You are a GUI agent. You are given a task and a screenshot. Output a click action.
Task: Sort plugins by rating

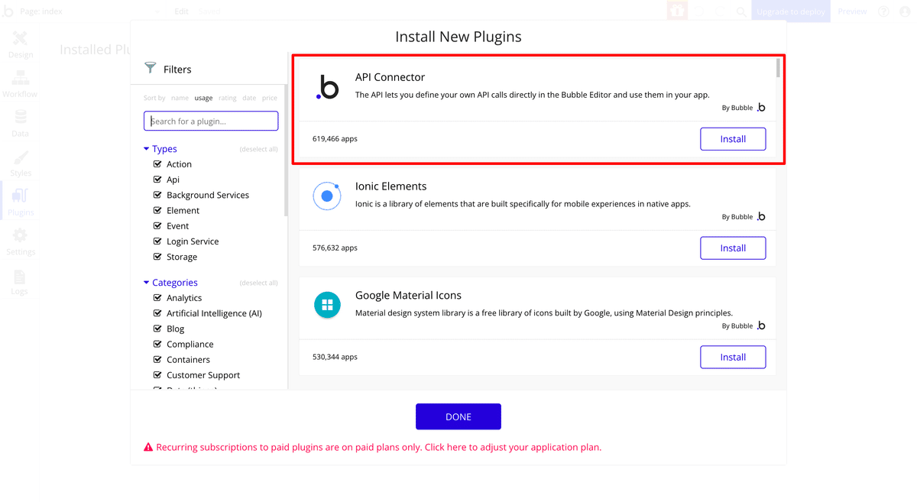228,98
